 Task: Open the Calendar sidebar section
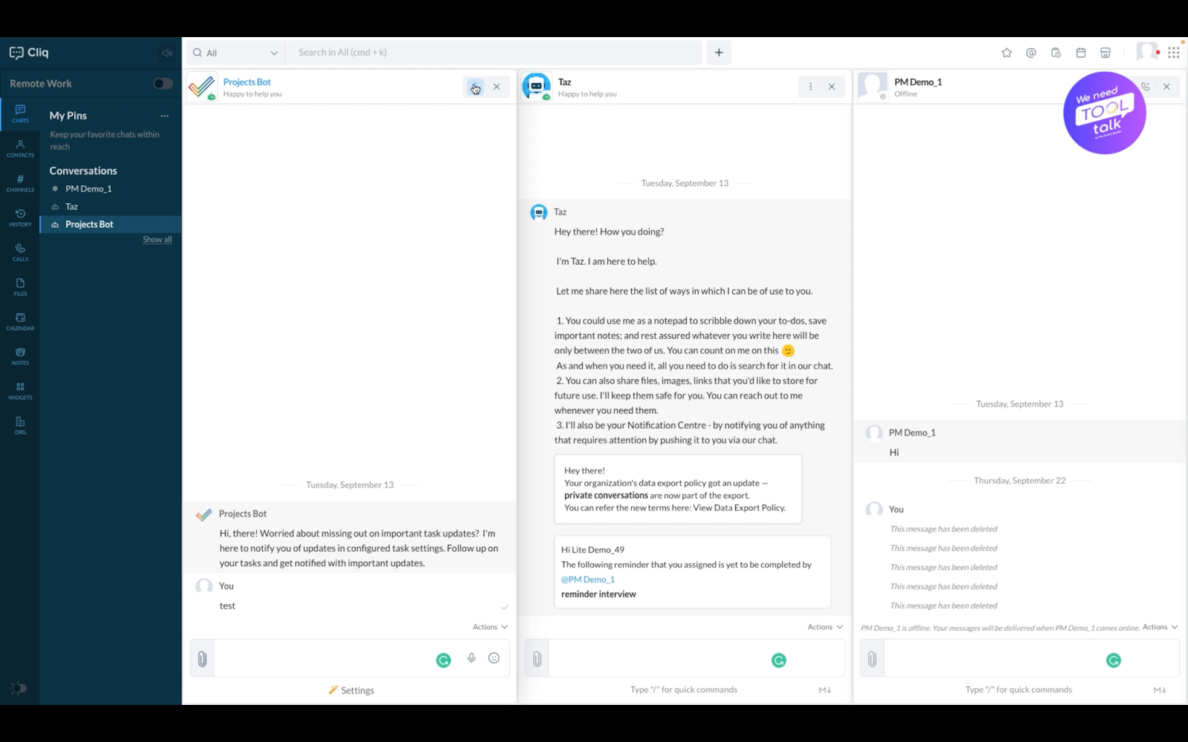click(x=20, y=321)
